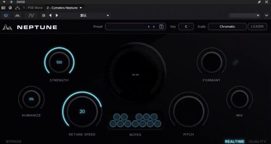Image resolution: width=271 pixels, height=144 pixels.
Task: Select the 2 - Cymatics Neptune tab
Action: point(62,8)
